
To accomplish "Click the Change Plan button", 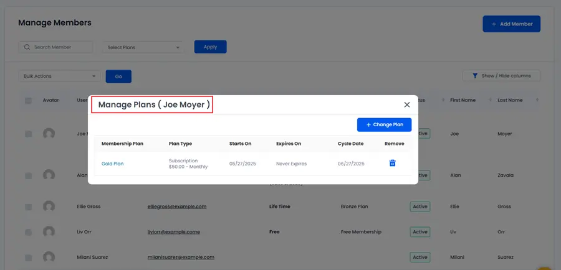I will 384,124.
